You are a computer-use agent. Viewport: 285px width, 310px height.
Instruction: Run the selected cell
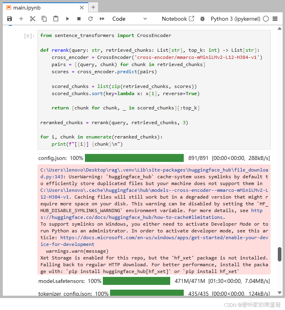coord(67,19)
